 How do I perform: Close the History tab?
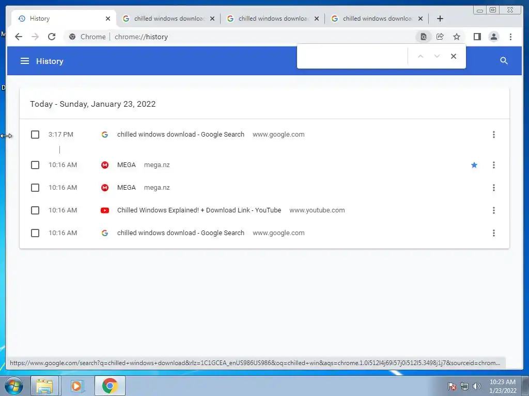click(108, 19)
